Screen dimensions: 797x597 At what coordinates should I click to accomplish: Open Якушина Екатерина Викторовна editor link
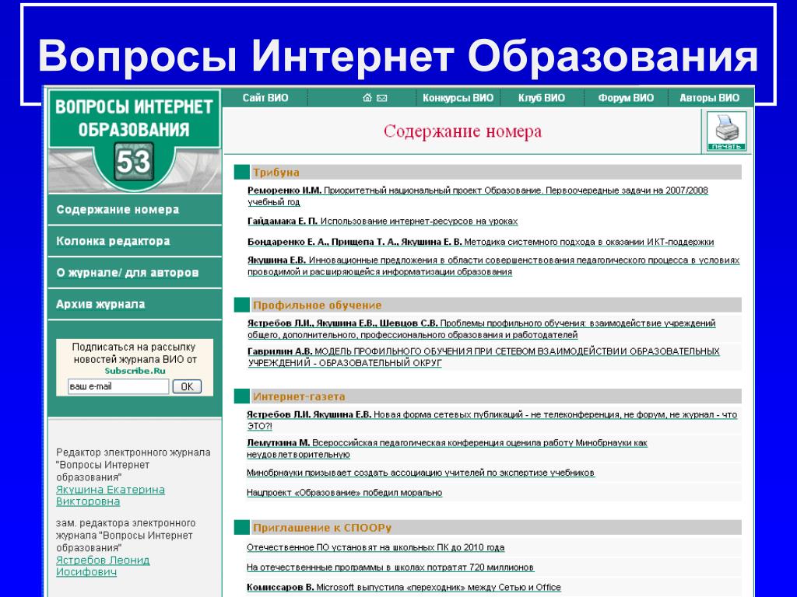pos(111,495)
